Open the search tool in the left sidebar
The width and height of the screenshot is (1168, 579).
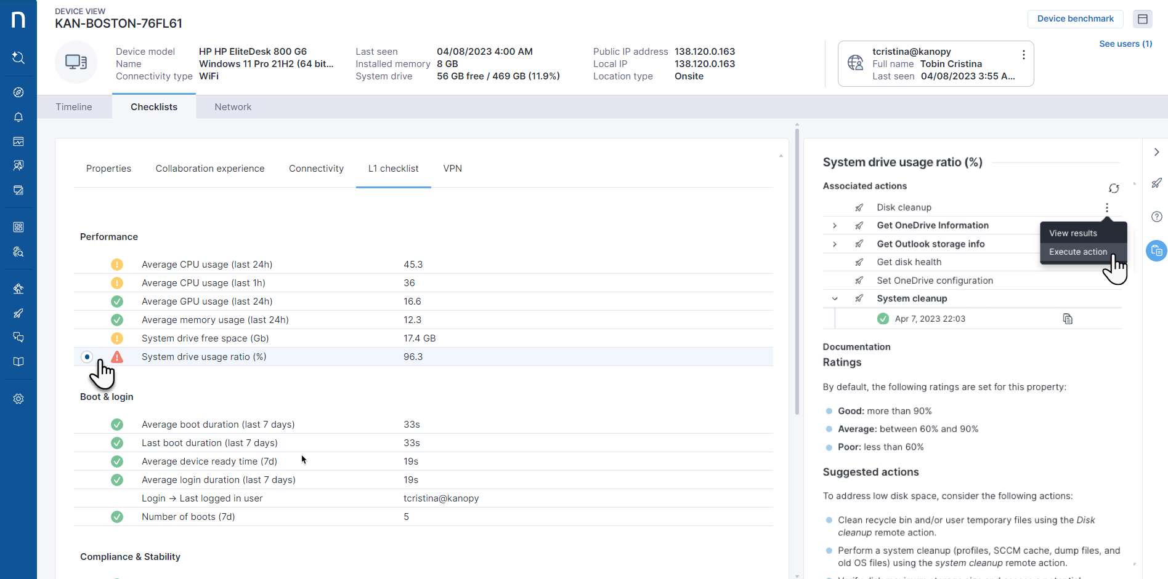[18, 57]
